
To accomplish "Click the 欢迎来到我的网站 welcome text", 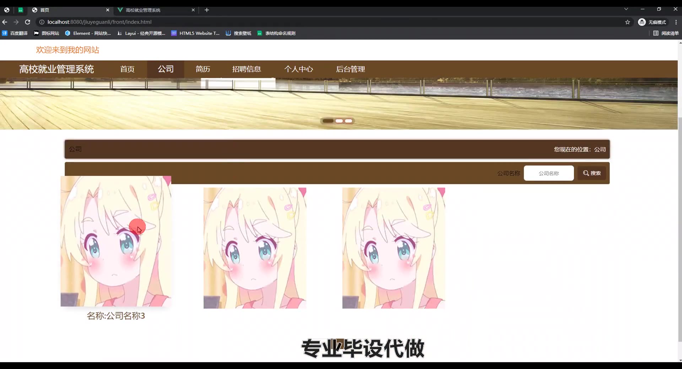I will point(67,50).
